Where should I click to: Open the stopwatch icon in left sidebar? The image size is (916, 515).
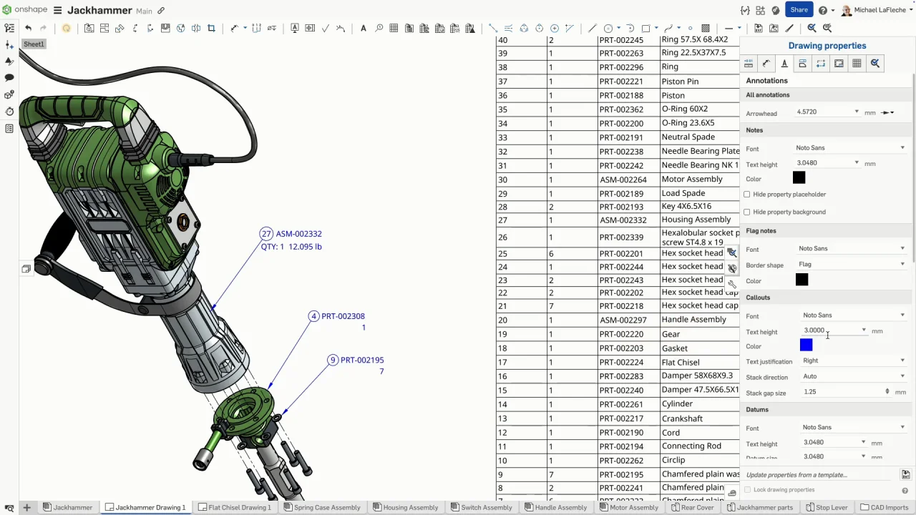click(x=9, y=112)
